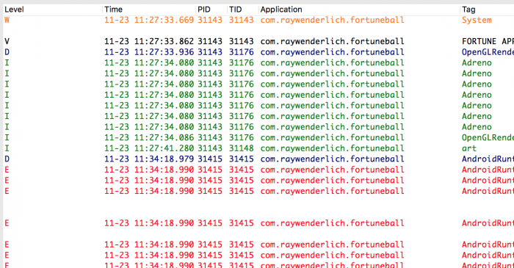Select TID 31143 in the 11:27:33.862 row

coord(242,41)
